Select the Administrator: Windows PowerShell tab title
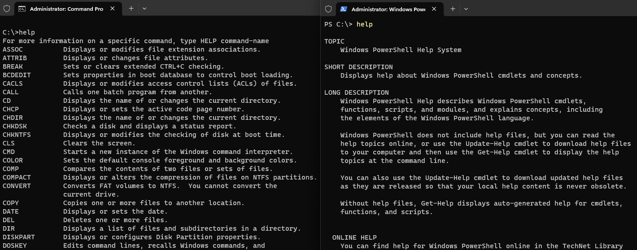 click(388, 9)
